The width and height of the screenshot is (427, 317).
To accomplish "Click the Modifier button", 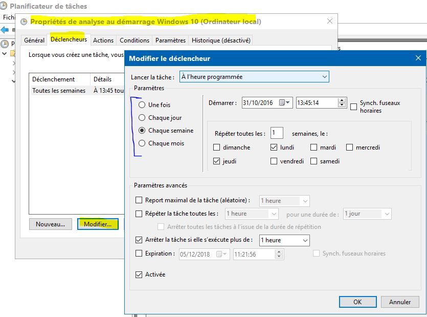I will (x=98, y=224).
